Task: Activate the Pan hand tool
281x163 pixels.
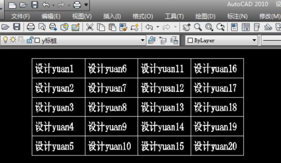Action: click(x=187, y=27)
